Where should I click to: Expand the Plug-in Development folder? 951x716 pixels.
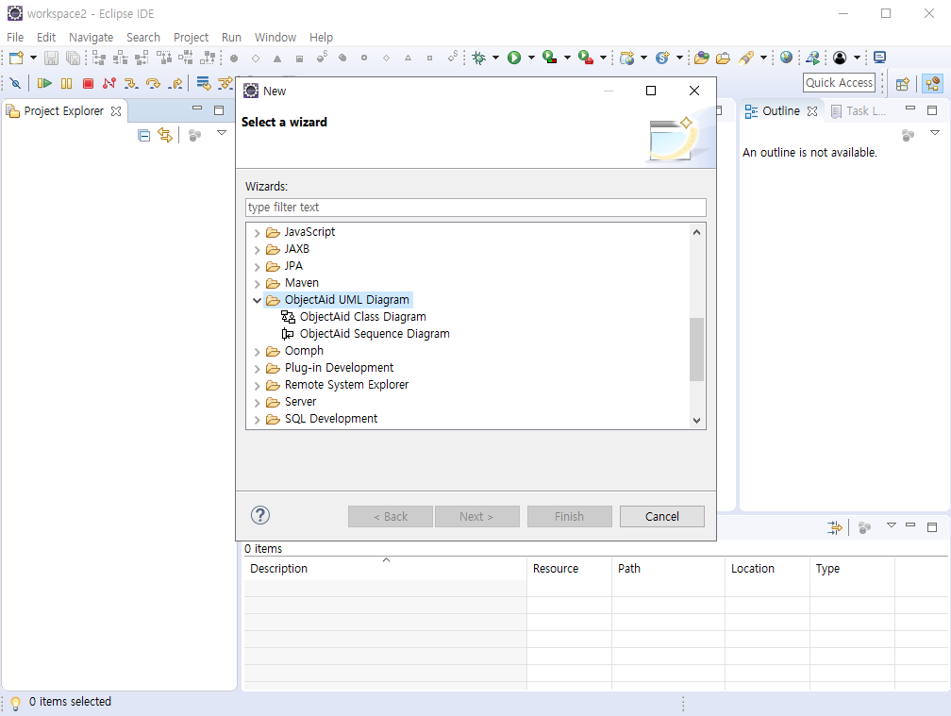tap(257, 369)
